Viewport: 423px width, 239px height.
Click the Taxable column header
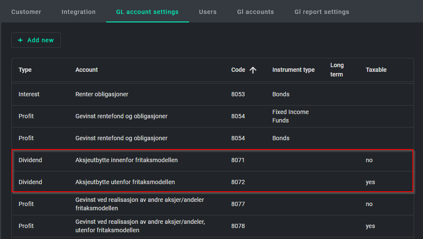pyautogui.click(x=376, y=70)
